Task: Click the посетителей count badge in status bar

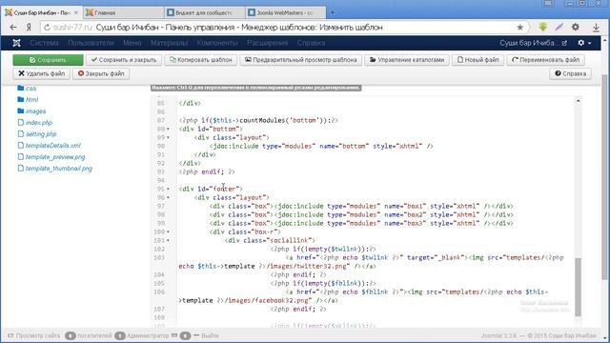Action: (71, 335)
